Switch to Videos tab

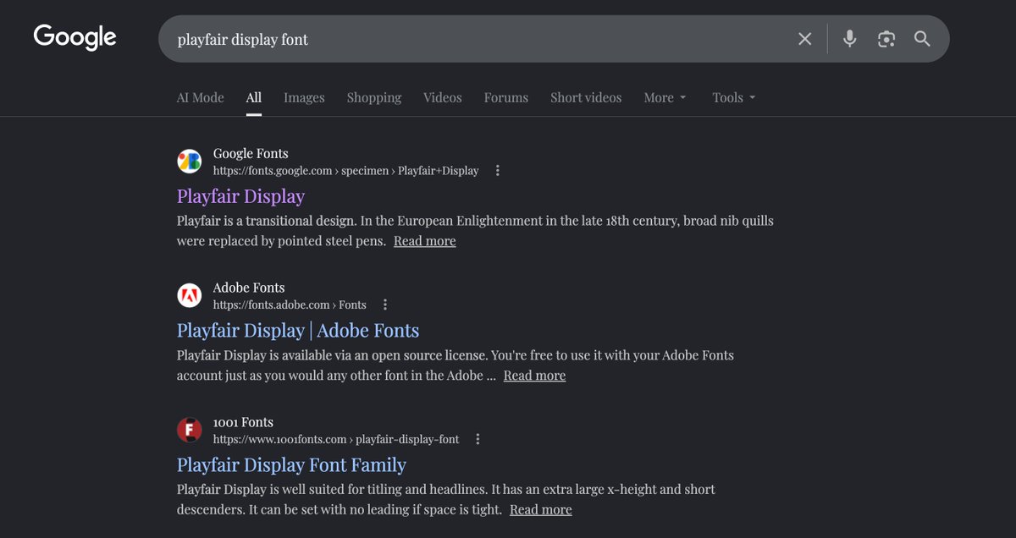(443, 98)
